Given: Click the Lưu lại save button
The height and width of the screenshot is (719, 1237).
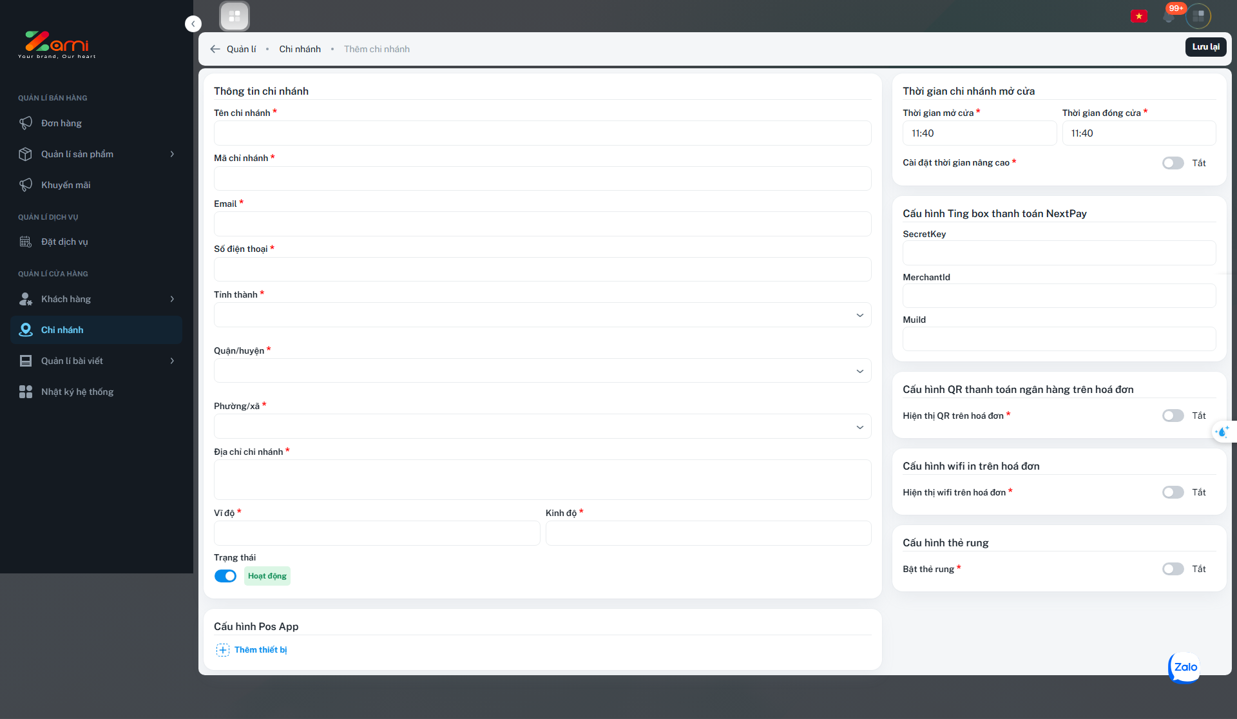Looking at the screenshot, I should click(x=1205, y=47).
